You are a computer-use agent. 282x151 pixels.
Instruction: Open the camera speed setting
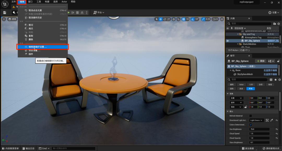(215, 19)
